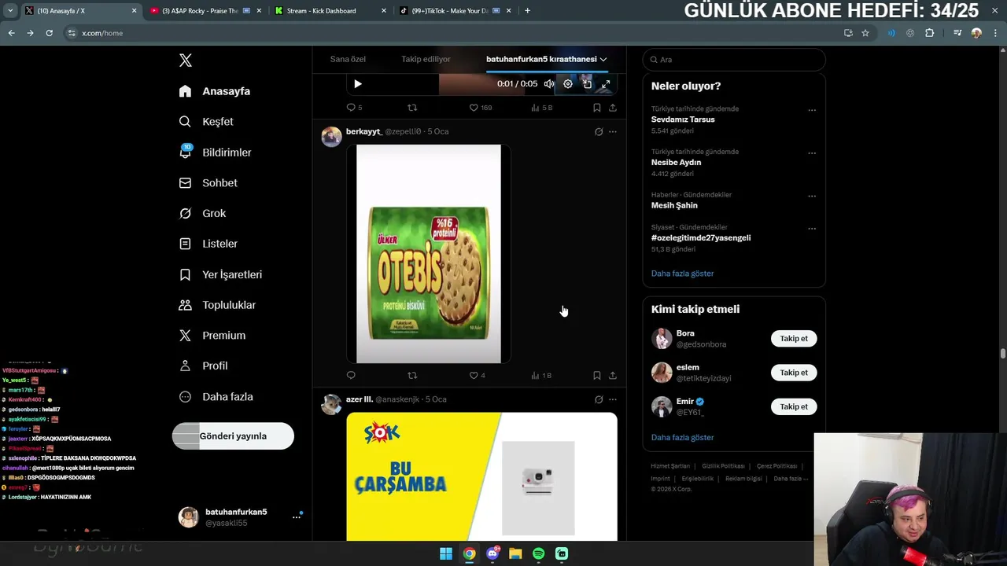Viewport: 1007px width, 566px height.
Task: Open new browser tab
Action: tap(527, 11)
